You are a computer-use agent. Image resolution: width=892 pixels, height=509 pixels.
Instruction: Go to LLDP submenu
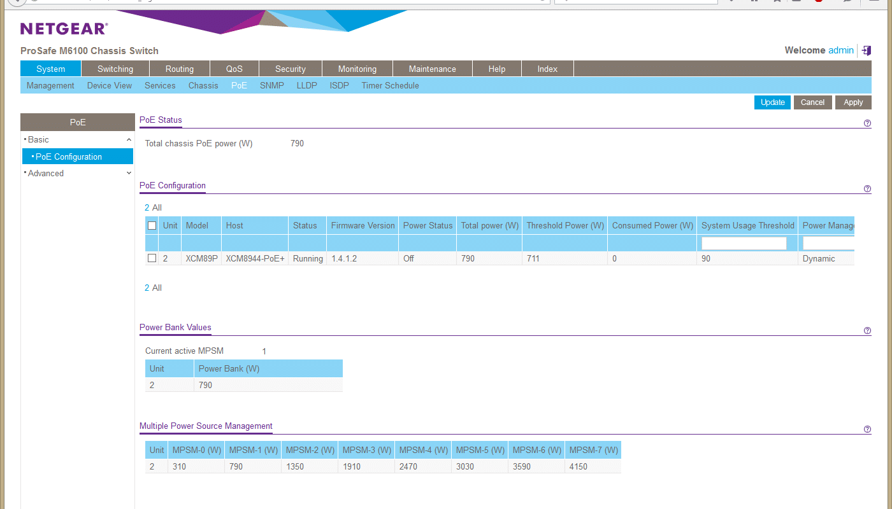[306, 85]
